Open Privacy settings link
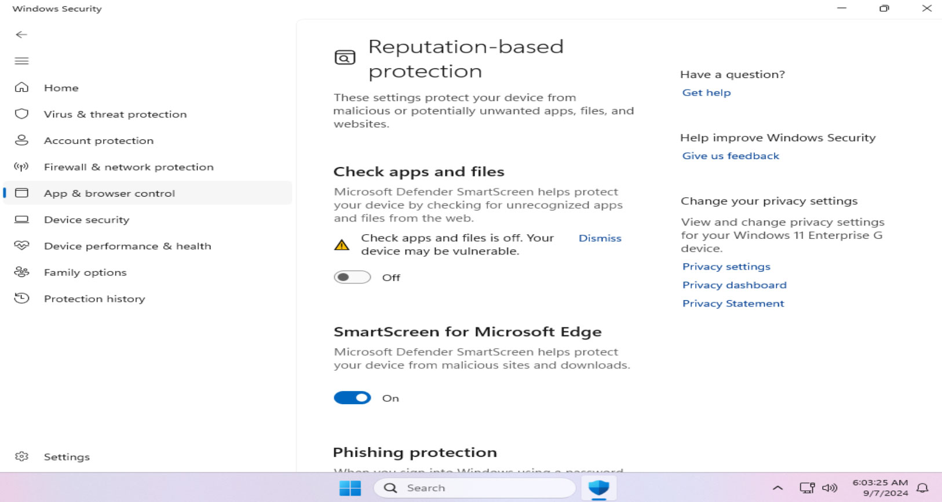 (726, 266)
